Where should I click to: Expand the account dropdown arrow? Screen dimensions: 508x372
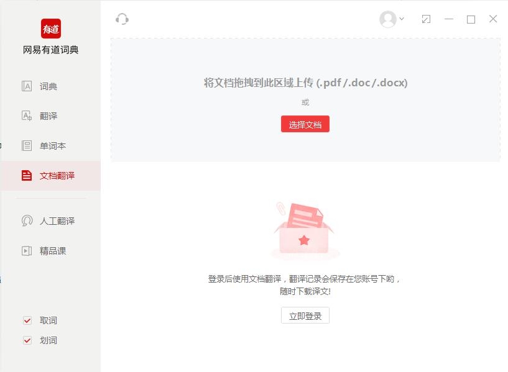402,19
